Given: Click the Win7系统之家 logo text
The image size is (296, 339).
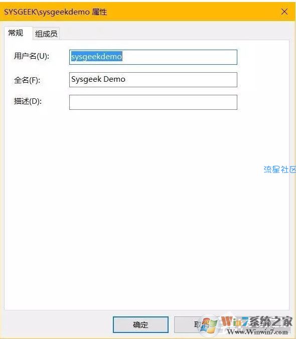Looking at the screenshot, I should [x=257, y=322].
